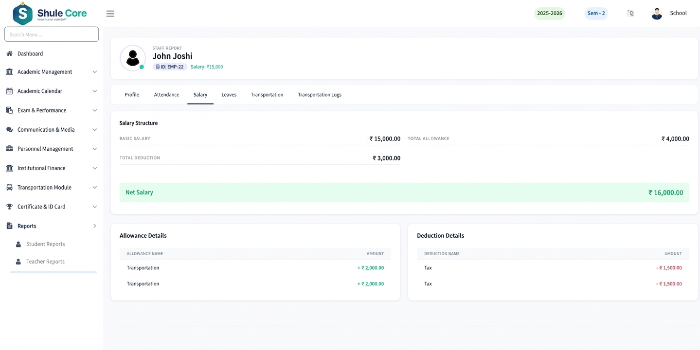Open Teacher Reports link
The width and height of the screenshot is (700, 350).
[x=46, y=262]
